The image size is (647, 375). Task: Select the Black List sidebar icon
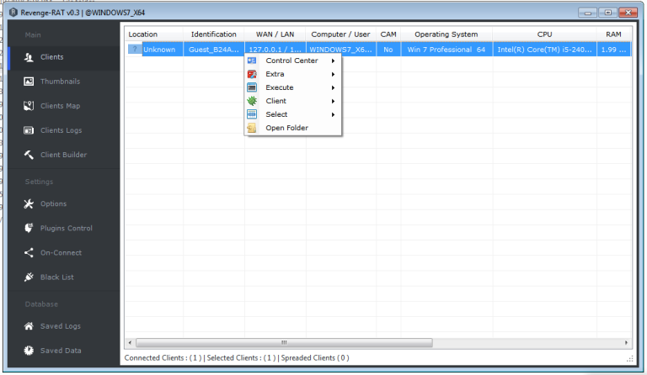point(29,277)
